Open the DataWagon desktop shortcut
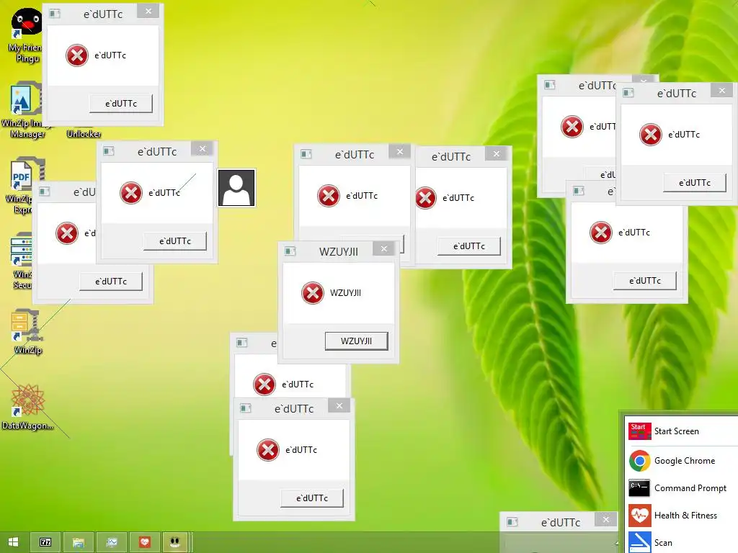Screen dimensions: 738x553 click(27, 407)
